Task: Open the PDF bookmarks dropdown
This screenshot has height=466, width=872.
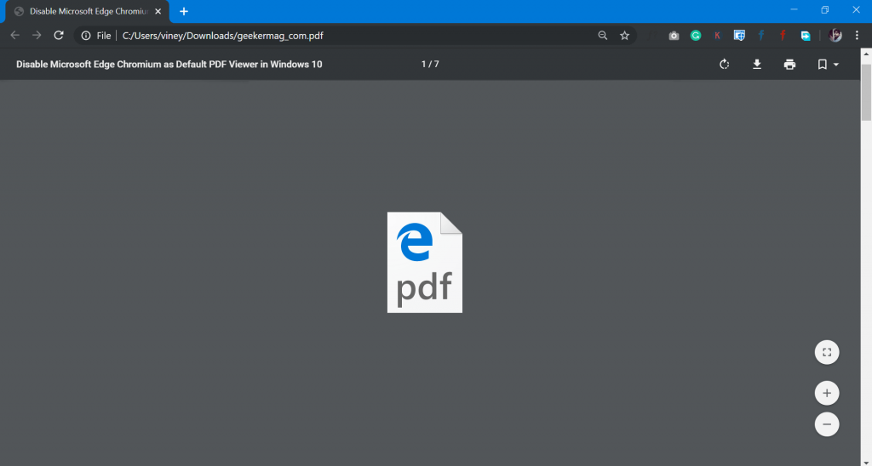Action: point(828,65)
